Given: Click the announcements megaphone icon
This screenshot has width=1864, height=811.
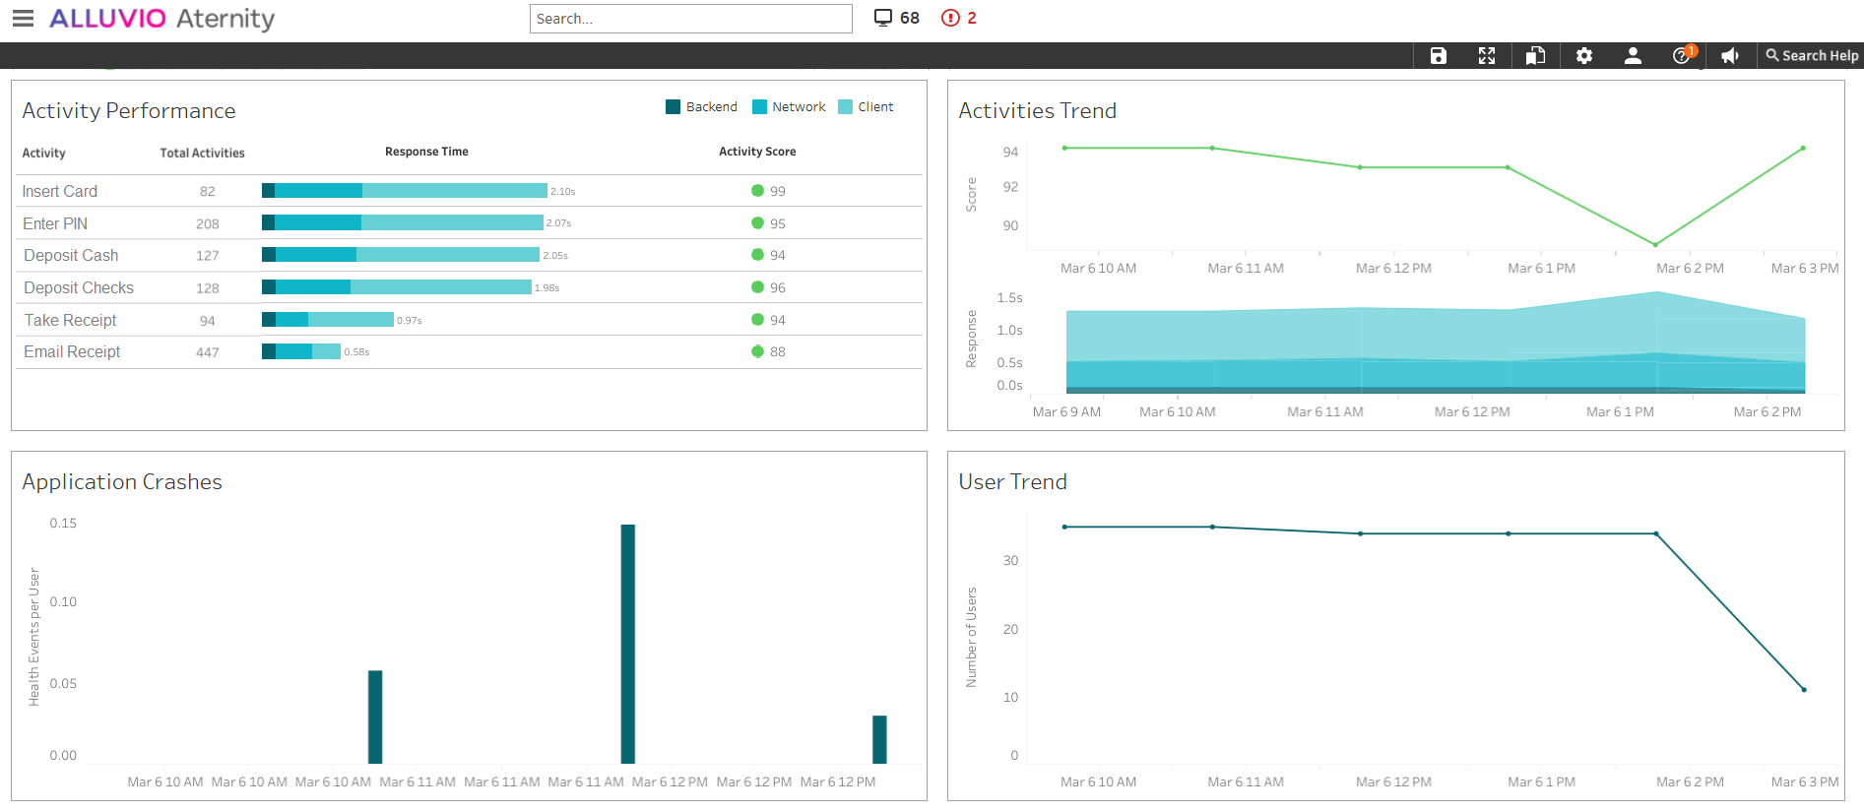Looking at the screenshot, I should 1730,56.
